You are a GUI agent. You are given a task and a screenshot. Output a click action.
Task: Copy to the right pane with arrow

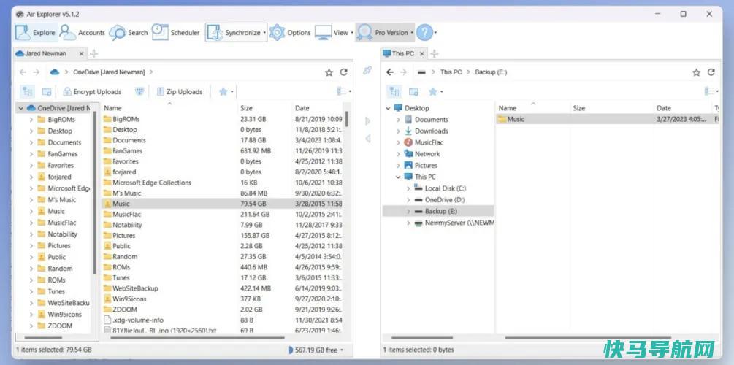coord(368,121)
